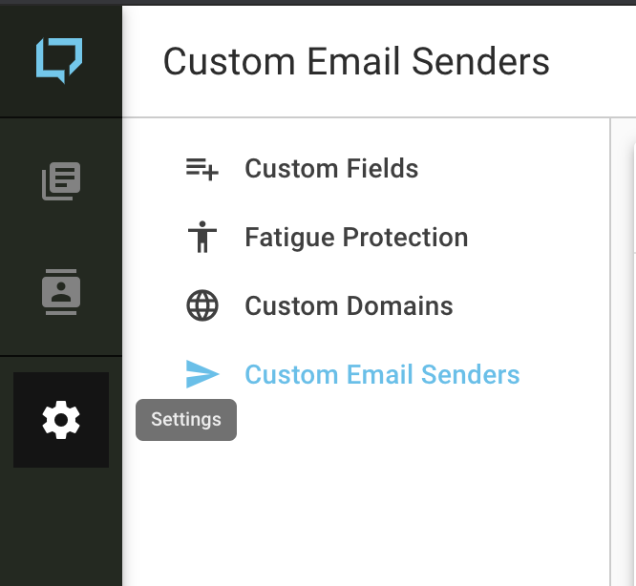Click the Fatigue Protection person icon
The image size is (636, 586).
point(201,238)
